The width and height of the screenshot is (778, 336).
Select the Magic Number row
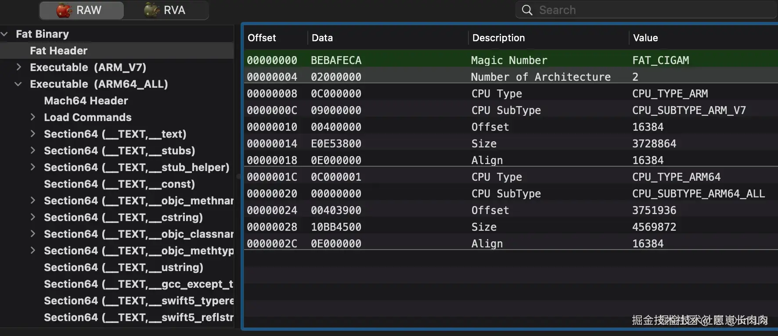[x=511, y=60]
